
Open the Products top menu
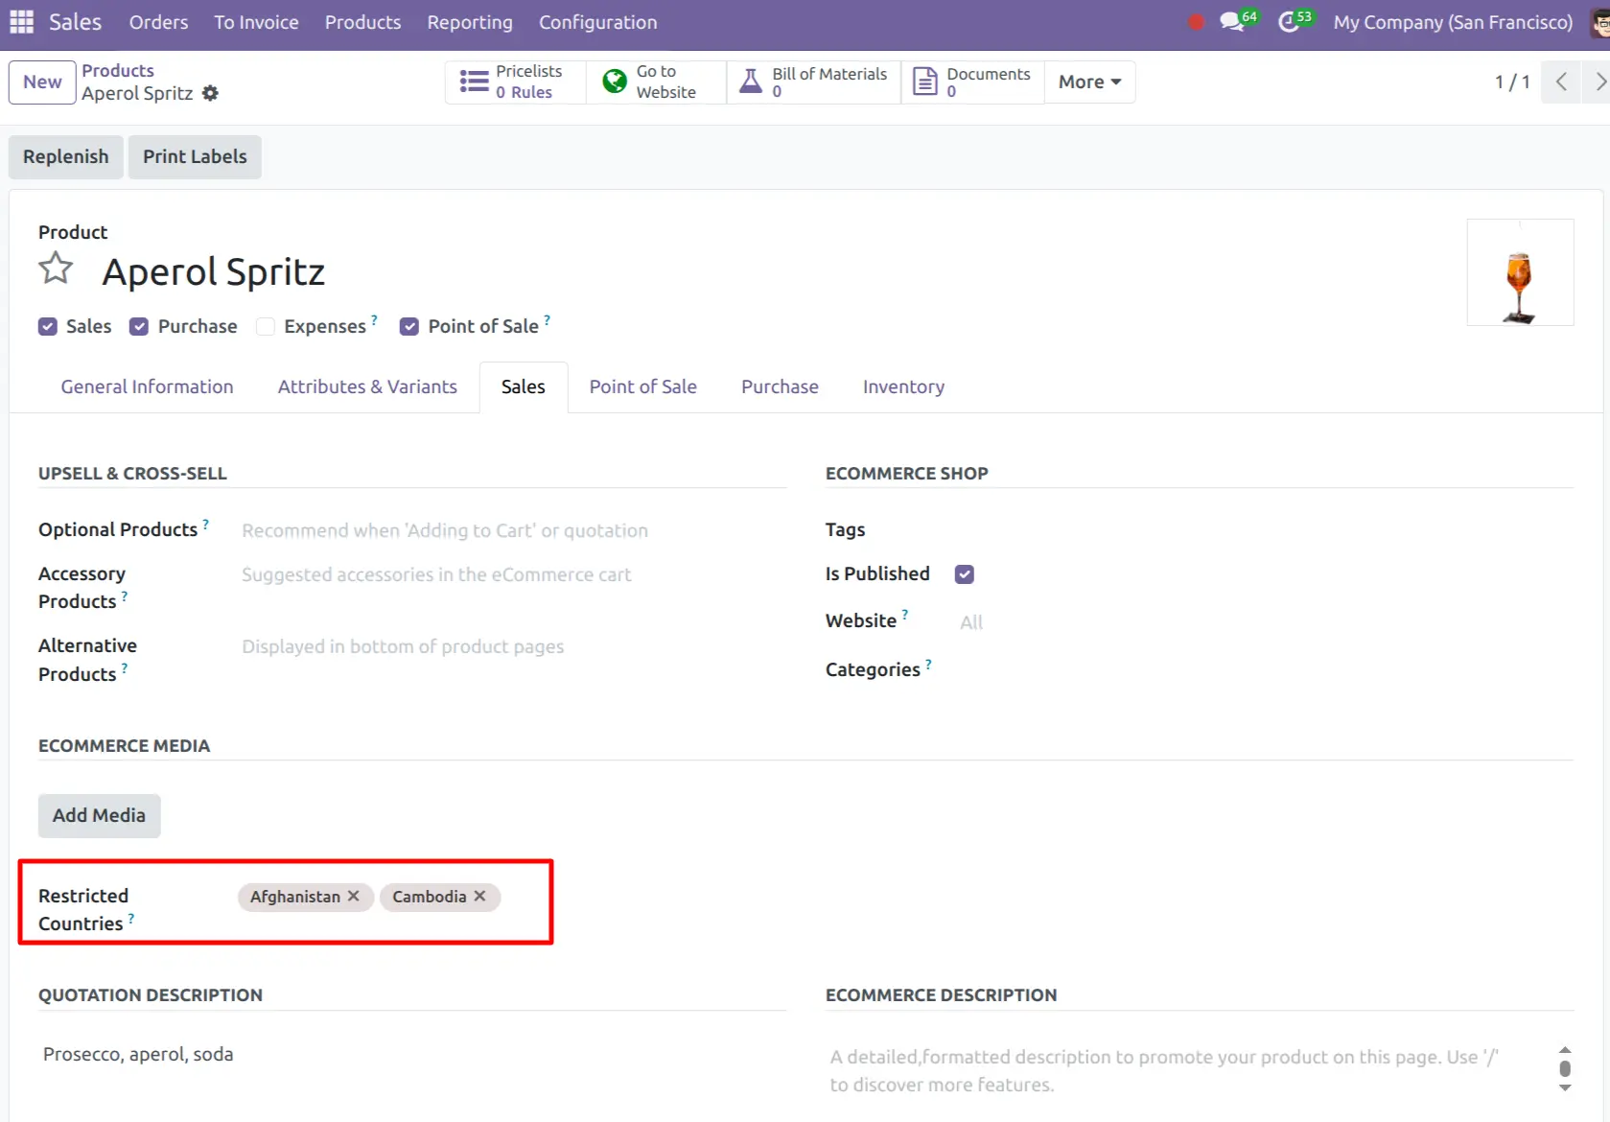[x=362, y=22]
